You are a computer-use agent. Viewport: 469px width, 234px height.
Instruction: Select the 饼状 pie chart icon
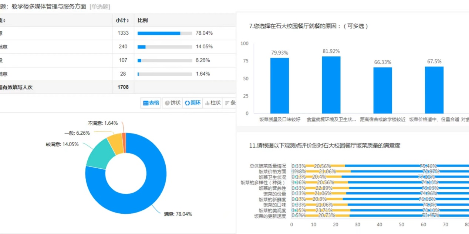pyautogui.click(x=173, y=103)
